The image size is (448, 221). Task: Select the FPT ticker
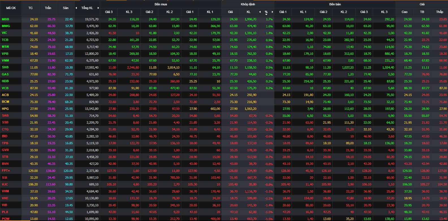tap(5, 170)
